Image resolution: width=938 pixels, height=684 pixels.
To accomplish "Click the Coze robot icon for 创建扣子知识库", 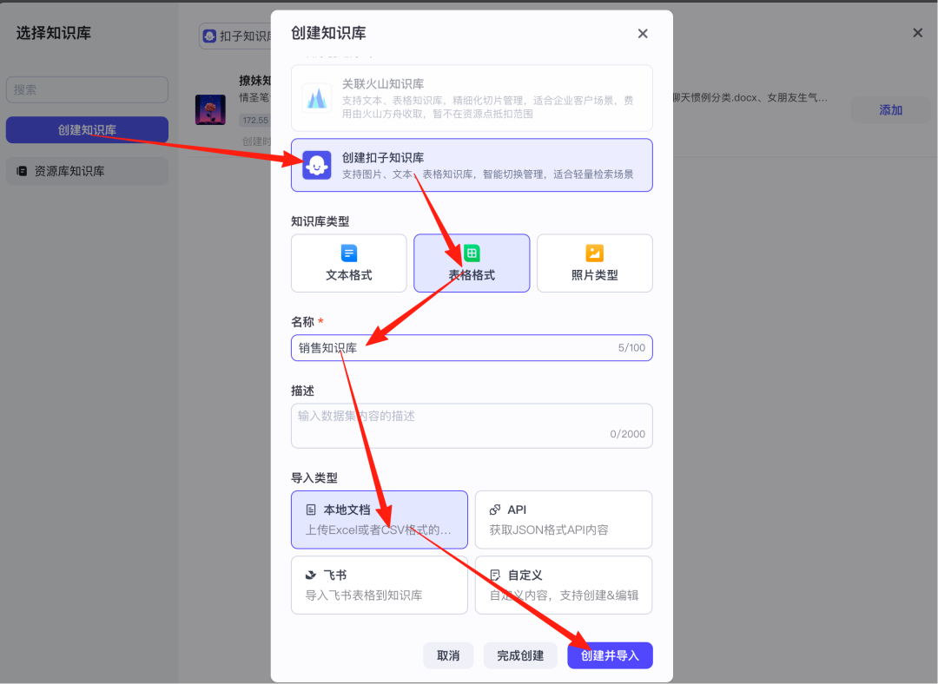I will pos(316,165).
